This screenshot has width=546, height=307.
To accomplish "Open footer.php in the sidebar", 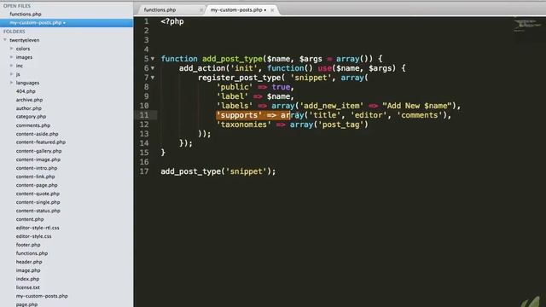I will click(x=28, y=245).
